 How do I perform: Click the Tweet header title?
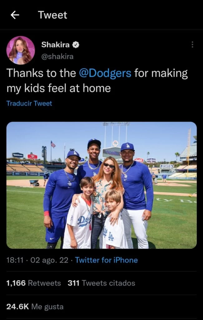point(52,15)
